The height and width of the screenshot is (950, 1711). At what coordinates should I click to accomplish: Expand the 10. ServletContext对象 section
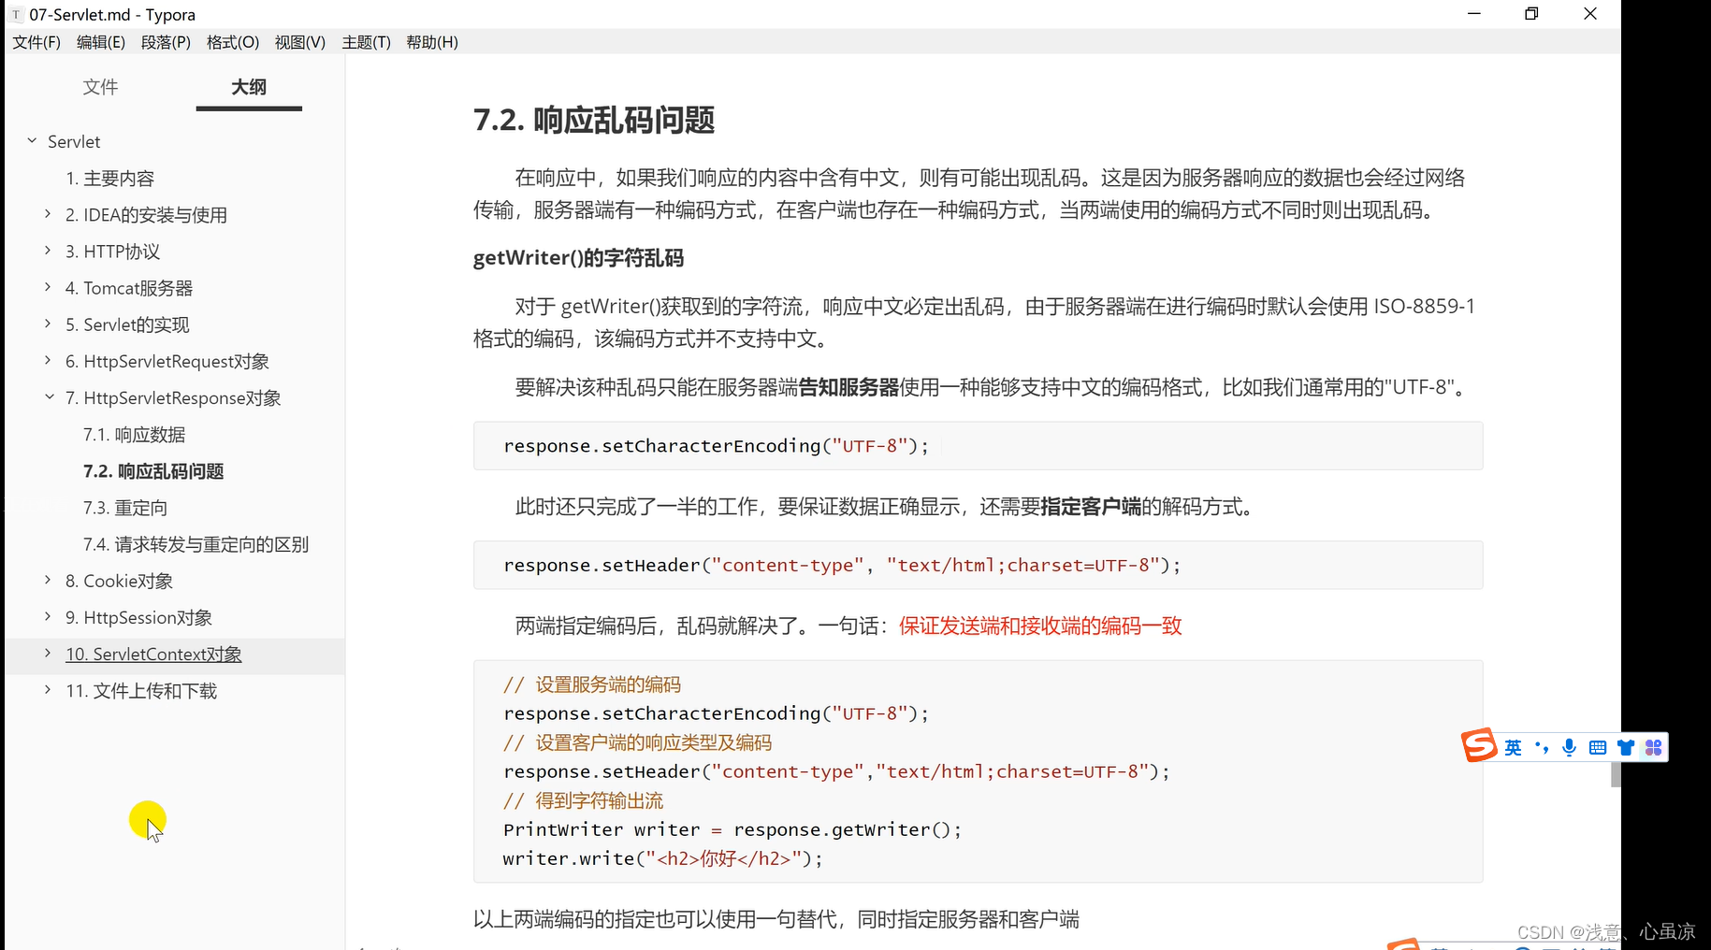pos(49,654)
